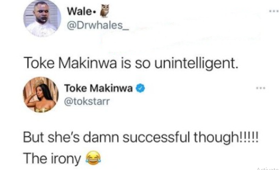Select the text 'Toke Makinwa is so unintelligent.'
This screenshot has width=280, height=170.
pos(131,64)
